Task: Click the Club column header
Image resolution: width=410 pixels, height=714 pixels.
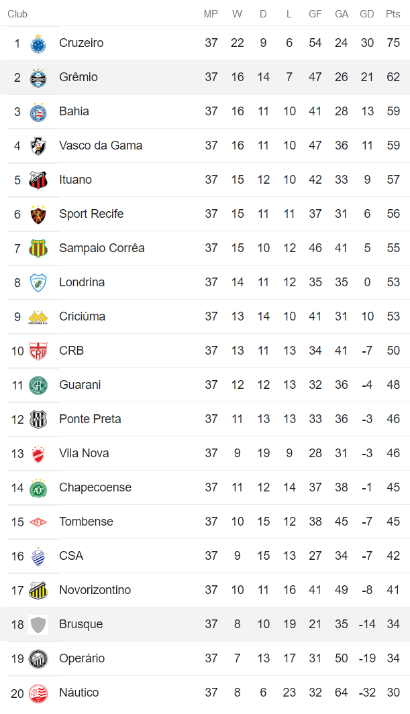Action: pos(17,14)
